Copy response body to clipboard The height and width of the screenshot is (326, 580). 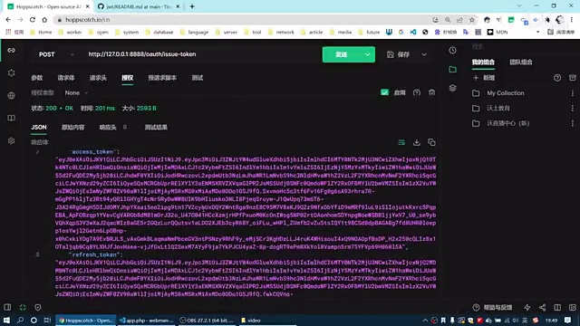[431, 142]
